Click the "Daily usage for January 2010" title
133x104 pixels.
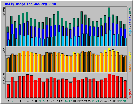30,4
